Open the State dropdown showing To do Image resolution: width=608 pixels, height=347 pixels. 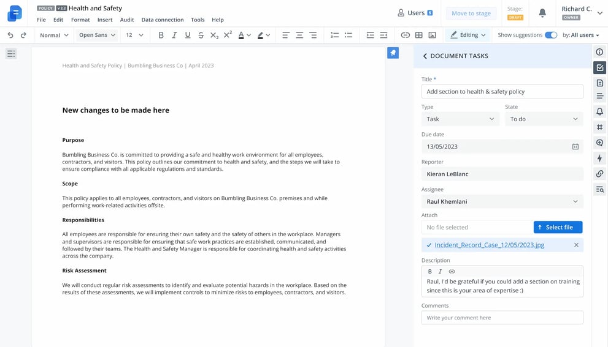pyautogui.click(x=544, y=119)
